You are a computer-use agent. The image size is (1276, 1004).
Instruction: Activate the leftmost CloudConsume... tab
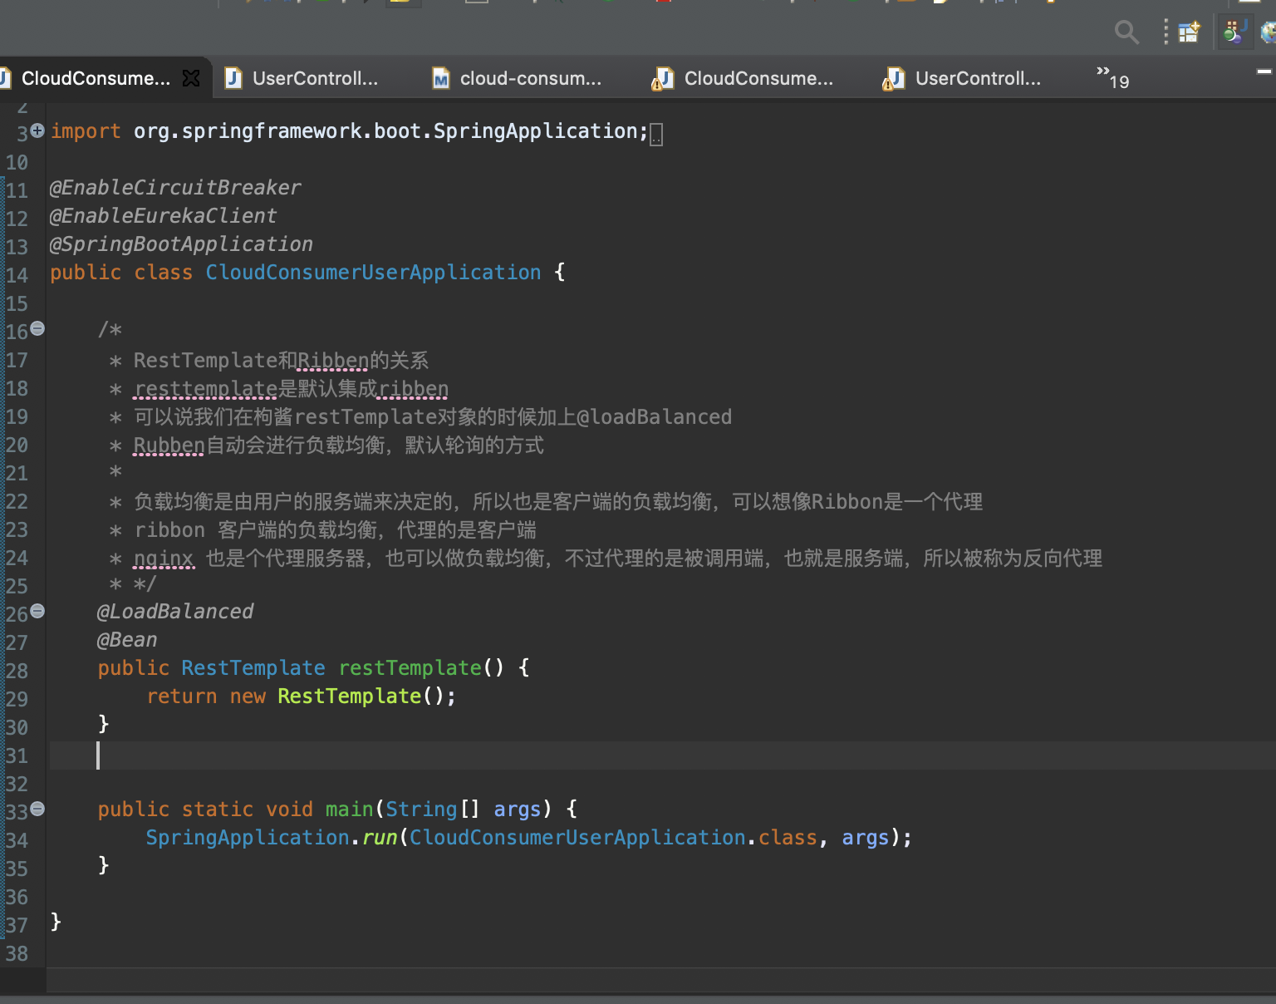tap(96, 78)
